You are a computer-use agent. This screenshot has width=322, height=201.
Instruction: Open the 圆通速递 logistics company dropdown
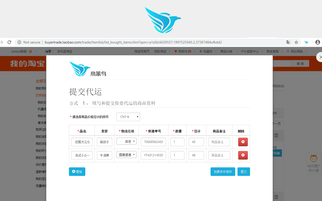[127, 155]
